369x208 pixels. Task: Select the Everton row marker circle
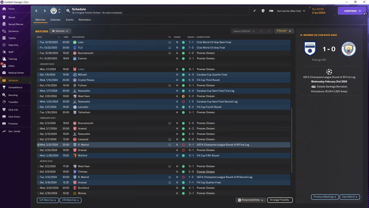(38, 58)
